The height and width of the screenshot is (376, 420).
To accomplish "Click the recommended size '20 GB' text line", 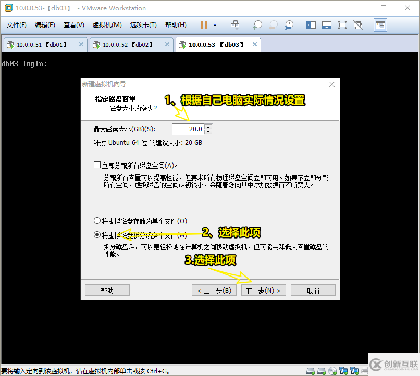I will (x=147, y=143).
